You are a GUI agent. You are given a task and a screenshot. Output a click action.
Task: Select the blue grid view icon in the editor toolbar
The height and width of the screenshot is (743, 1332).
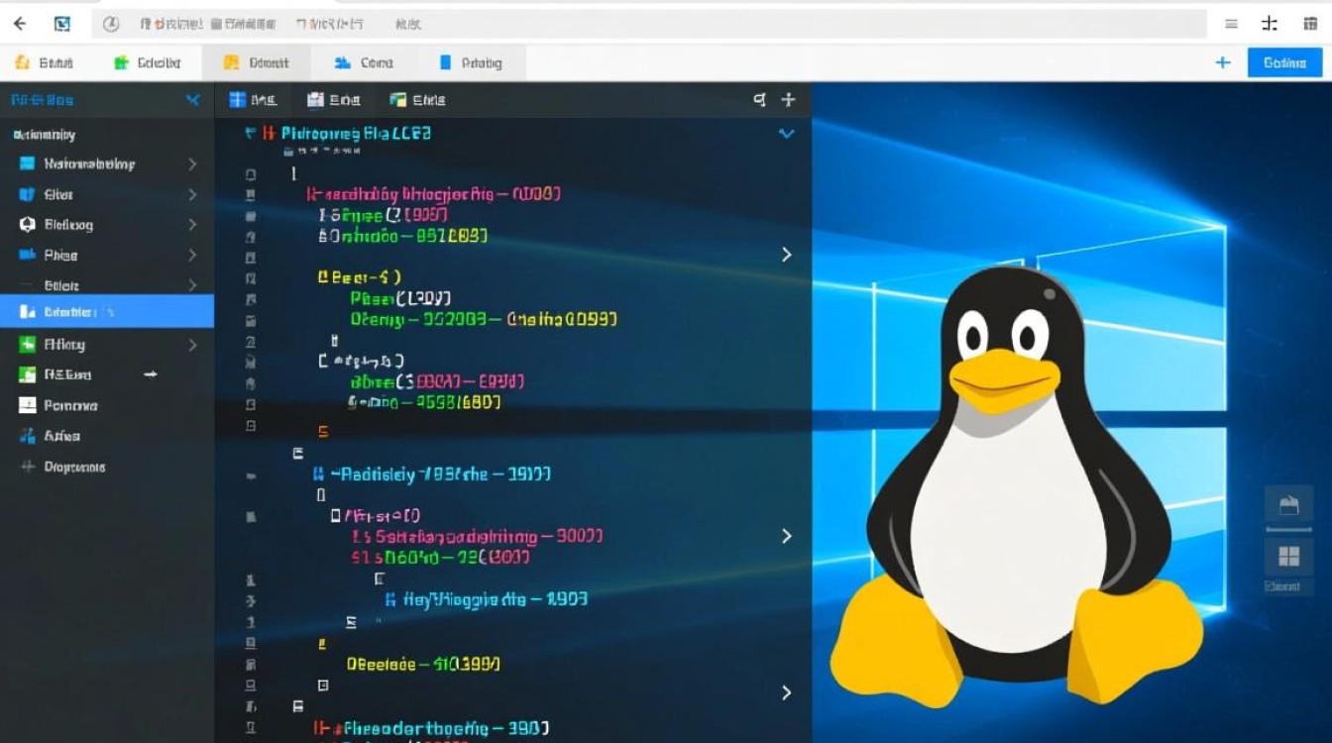coord(237,99)
